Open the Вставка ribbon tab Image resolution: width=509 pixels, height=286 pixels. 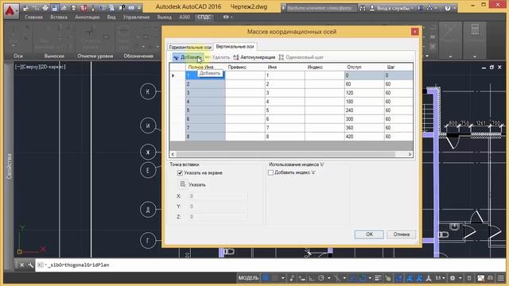tap(59, 17)
